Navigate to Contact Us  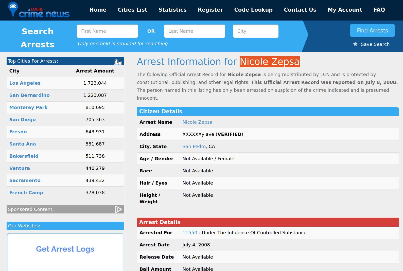pos(300,10)
